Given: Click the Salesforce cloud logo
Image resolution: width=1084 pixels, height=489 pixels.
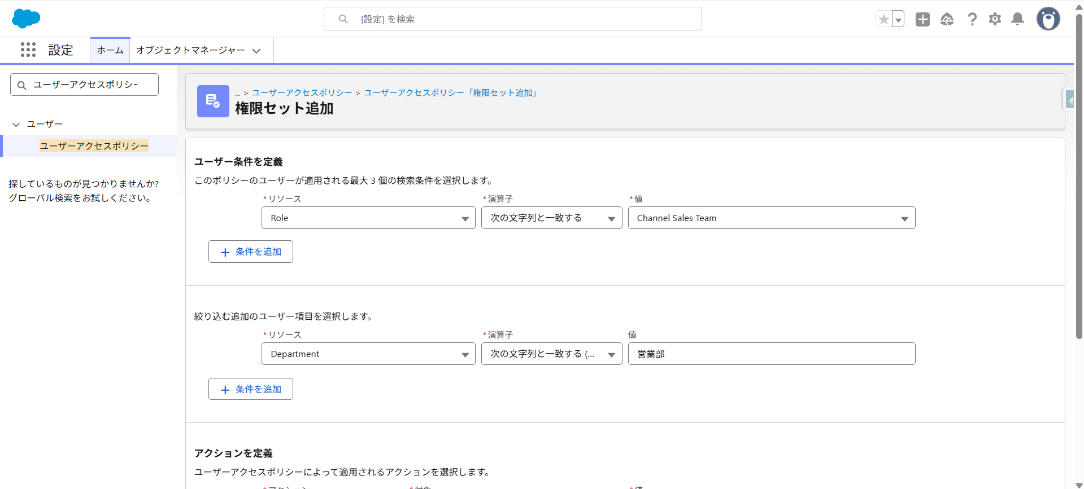Looking at the screenshot, I should pos(26,19).
